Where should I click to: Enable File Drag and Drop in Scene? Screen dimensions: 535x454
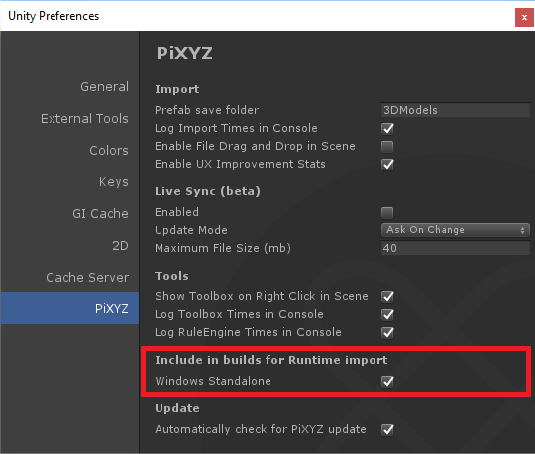(387, 147)
